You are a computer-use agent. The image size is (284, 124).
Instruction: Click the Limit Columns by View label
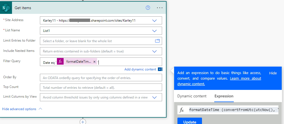(x=20, y=97)
